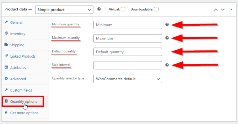Viewport: 238px width, 124px height.
Task: Click the Inventory tag icon
Action: click(6, 34)
